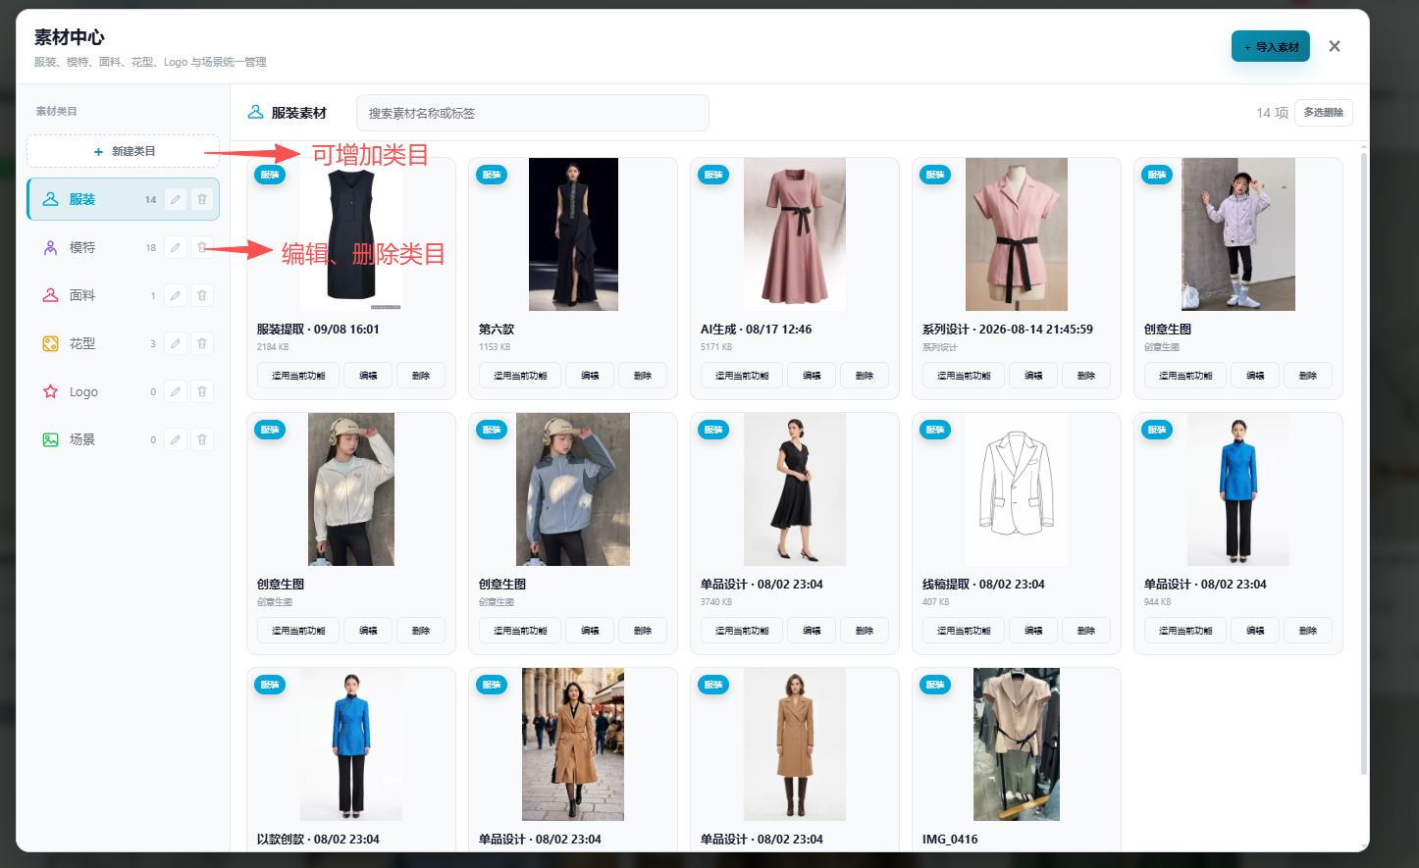Click 运用当前功能 on the 第六款 card
Screen dimensions: 1419x868
[520, 376]
